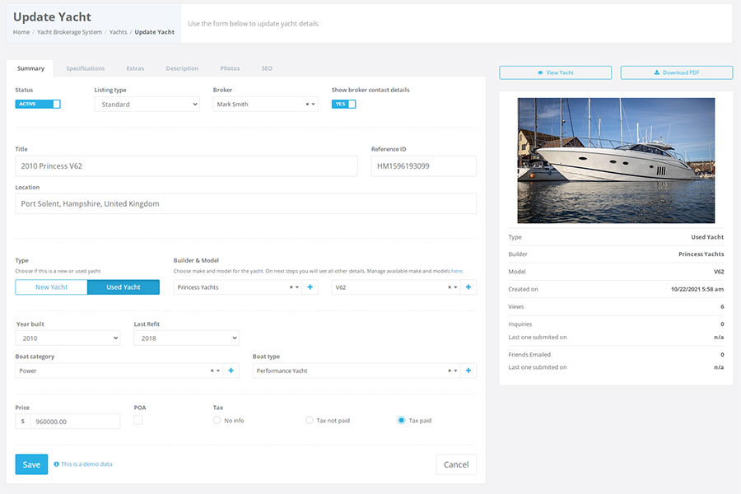Expand the Year built dropdown
Screen dimensions: 741x494
68,338
